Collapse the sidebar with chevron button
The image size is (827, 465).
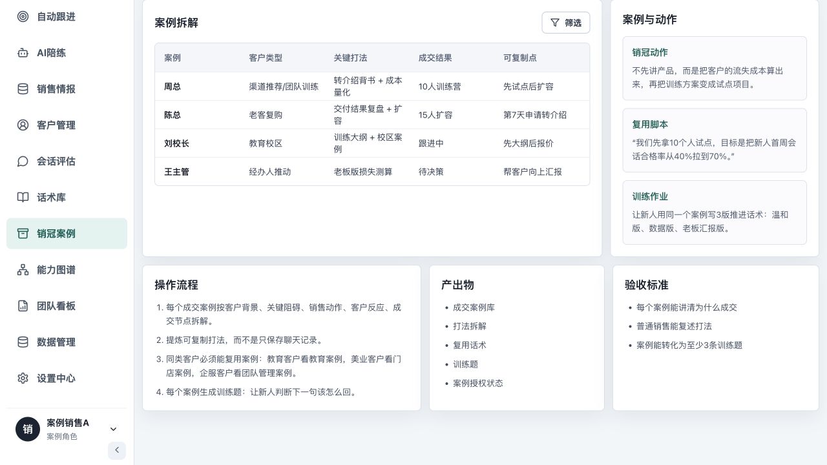117,450
